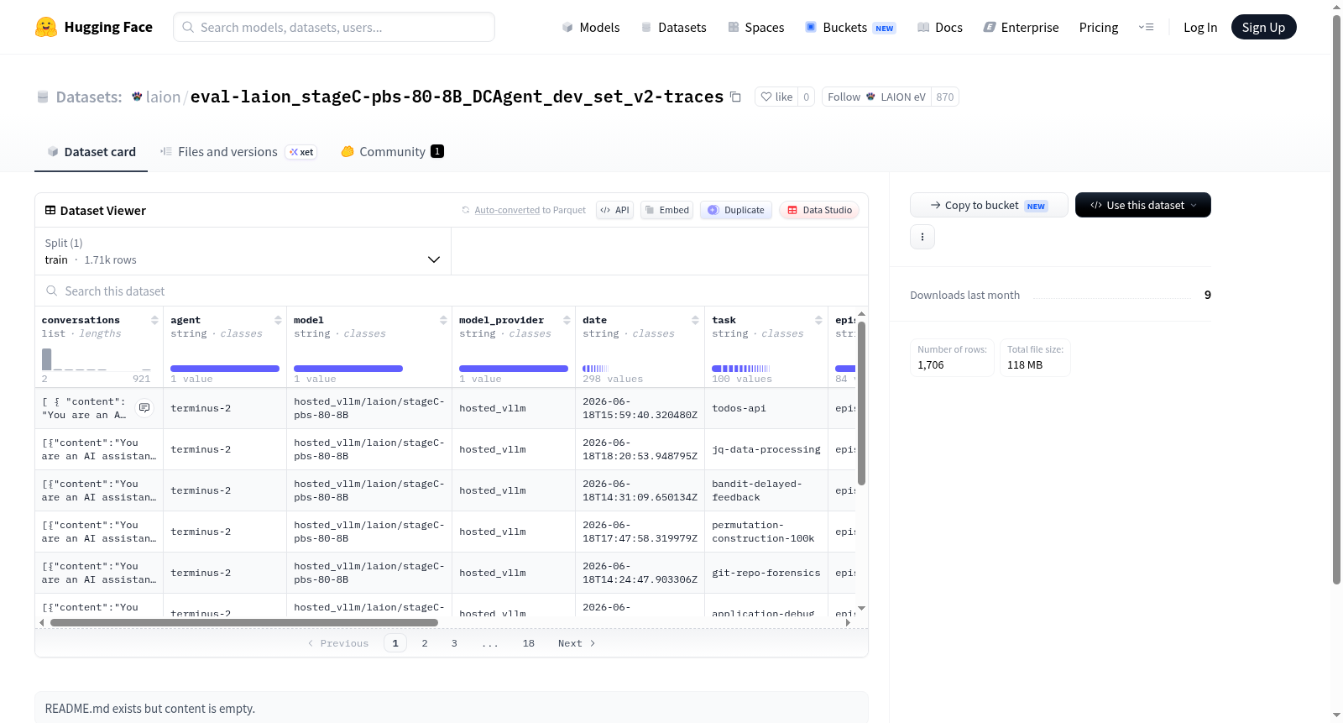Image resolution: width=1343 pixels, height=723 pixels.
Task: Select the bandit-delayed-feedback task cell
Action: tap(766, 490)
